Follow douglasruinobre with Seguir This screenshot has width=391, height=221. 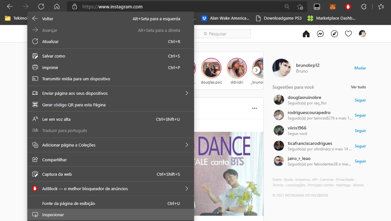[360, 100]
